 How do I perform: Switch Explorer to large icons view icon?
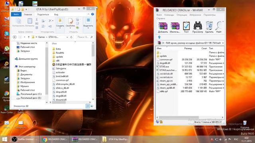[92, 106]
